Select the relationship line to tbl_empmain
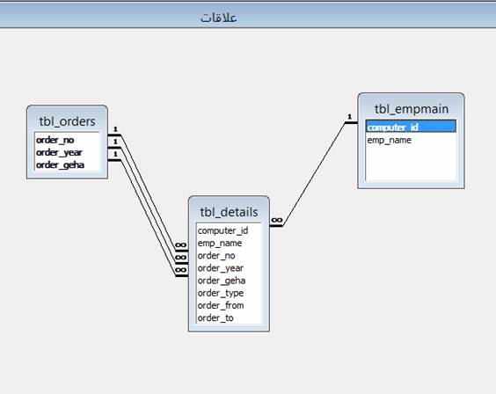This screenshot has width=496, height=394. [x=315, y=173]
